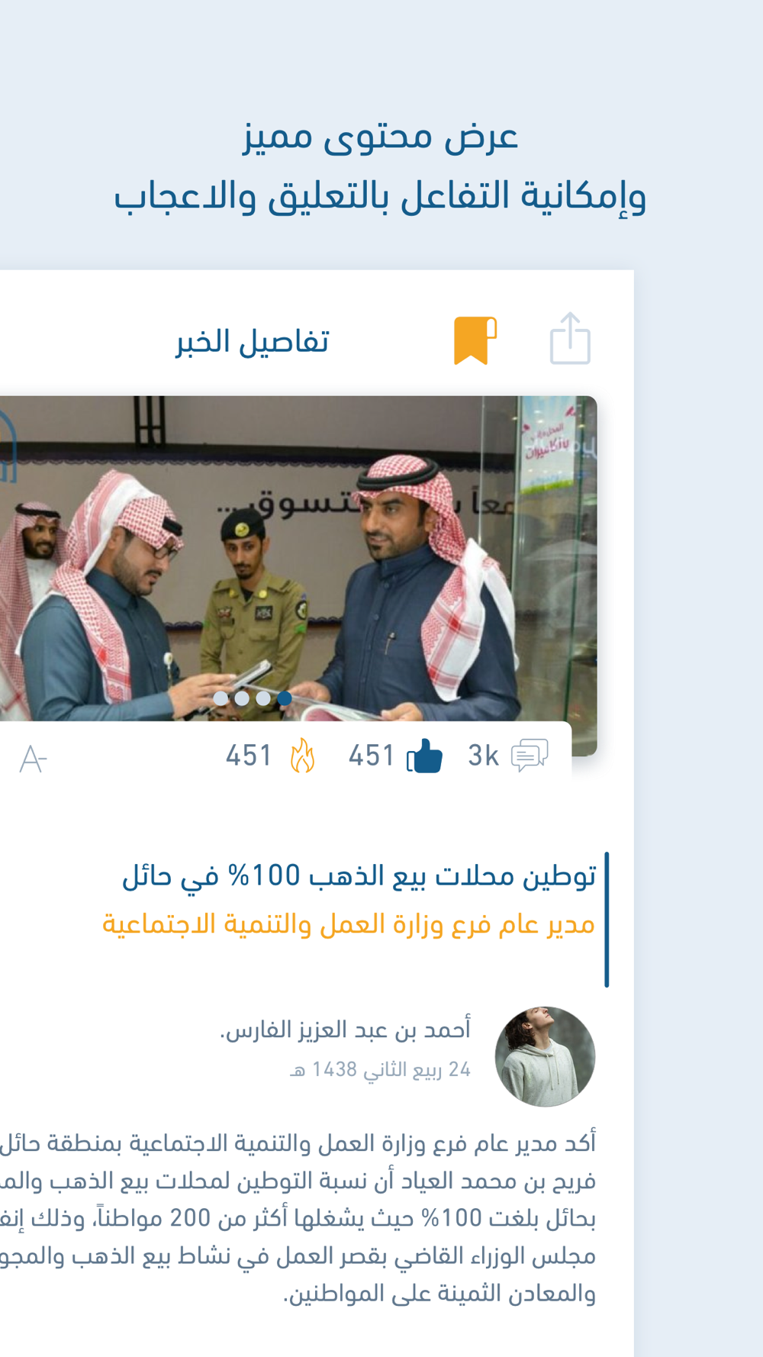Open the main news photo
The width and height of the screenshot is (763, 1357).
pyautogui.click(x=298, y=559)
